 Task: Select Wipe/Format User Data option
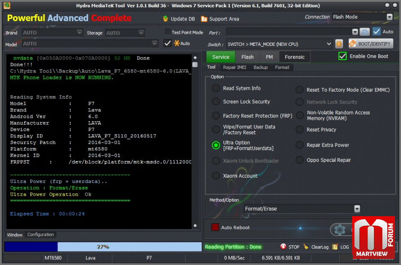[x=216, y=130]
